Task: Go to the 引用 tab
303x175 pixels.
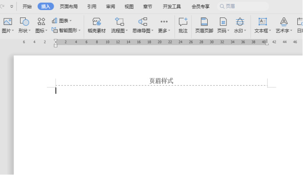Action: [92, 7]
